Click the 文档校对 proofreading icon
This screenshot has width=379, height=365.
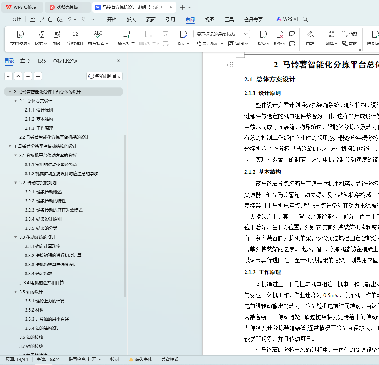click(21, 35)
